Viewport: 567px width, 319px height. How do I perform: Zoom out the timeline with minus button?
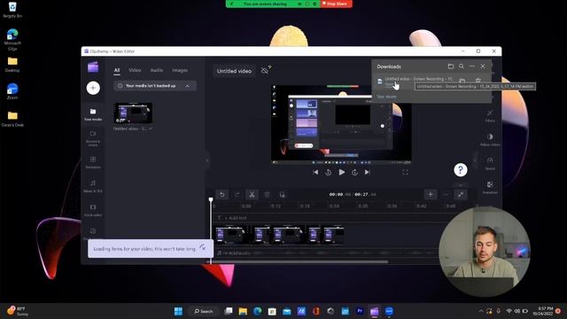[x=446, y=195]
